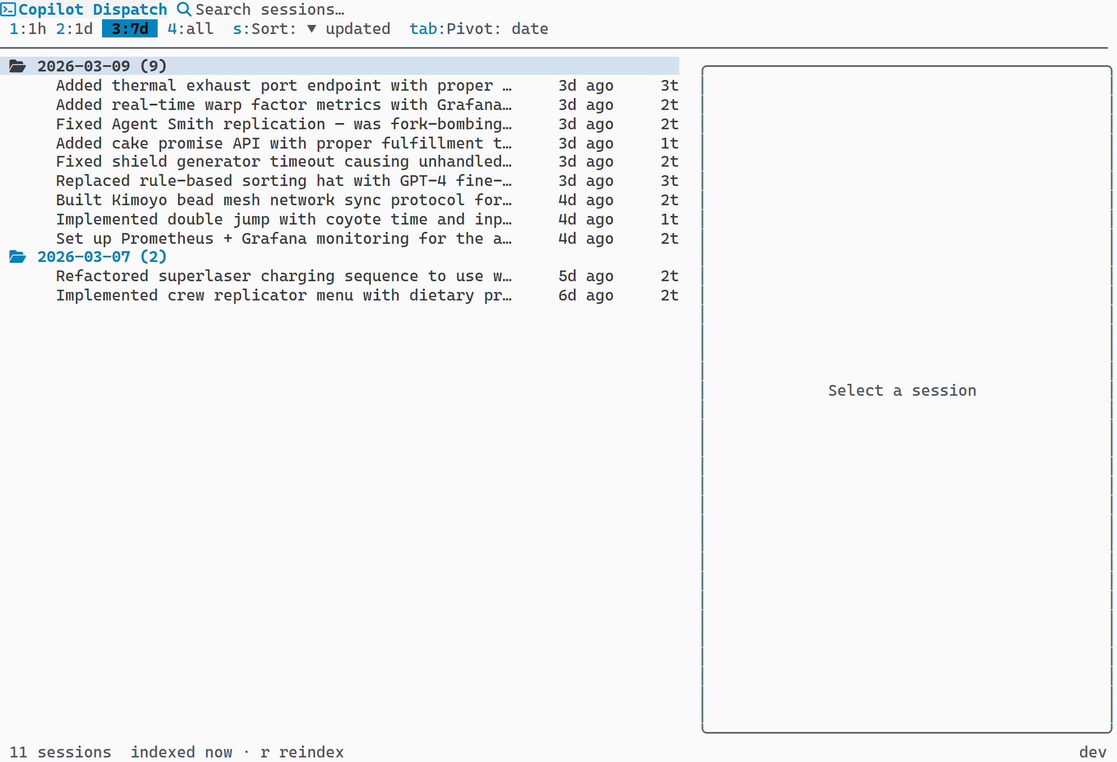Click the dev label in footer
Image resolution: width=1117 pixels, height=762 pixels.
tap(1092, 752)
